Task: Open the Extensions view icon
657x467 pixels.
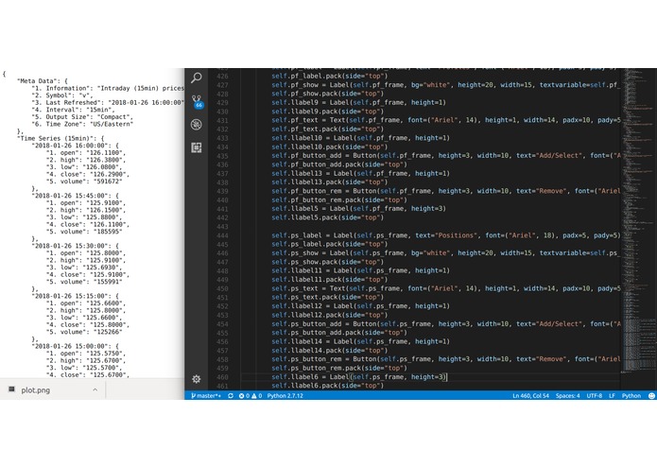Action: [x=196, y=147]
